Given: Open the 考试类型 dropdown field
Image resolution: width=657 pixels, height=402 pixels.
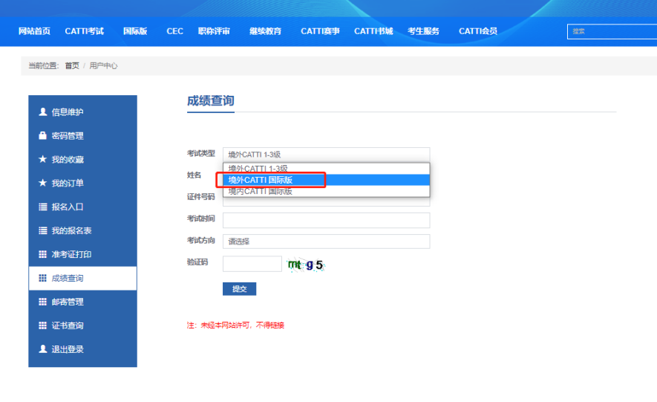Looking at the screenshot, I should [x=326, y=155].
